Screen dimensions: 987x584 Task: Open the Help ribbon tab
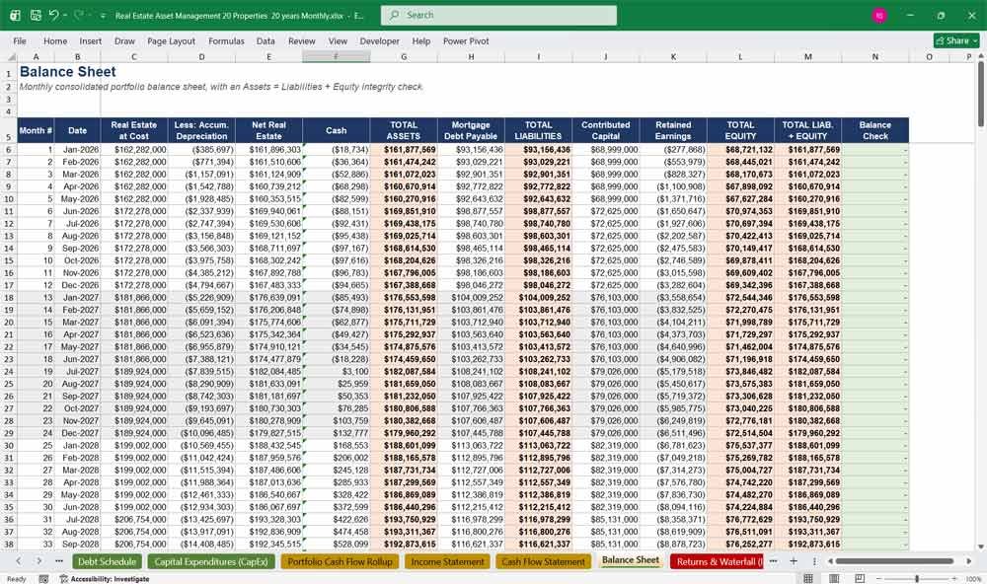pyautogui.click(x=421, y=40)
